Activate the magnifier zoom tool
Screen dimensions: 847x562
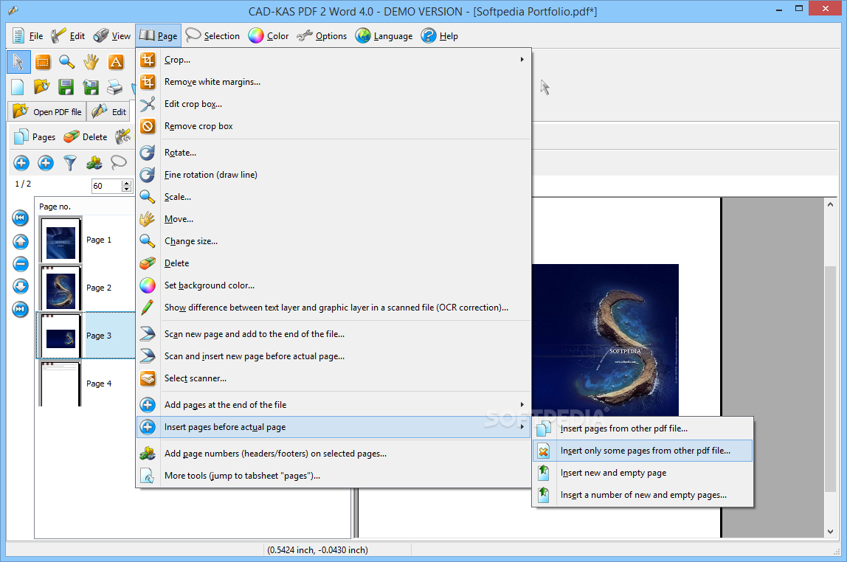point(67,62)
